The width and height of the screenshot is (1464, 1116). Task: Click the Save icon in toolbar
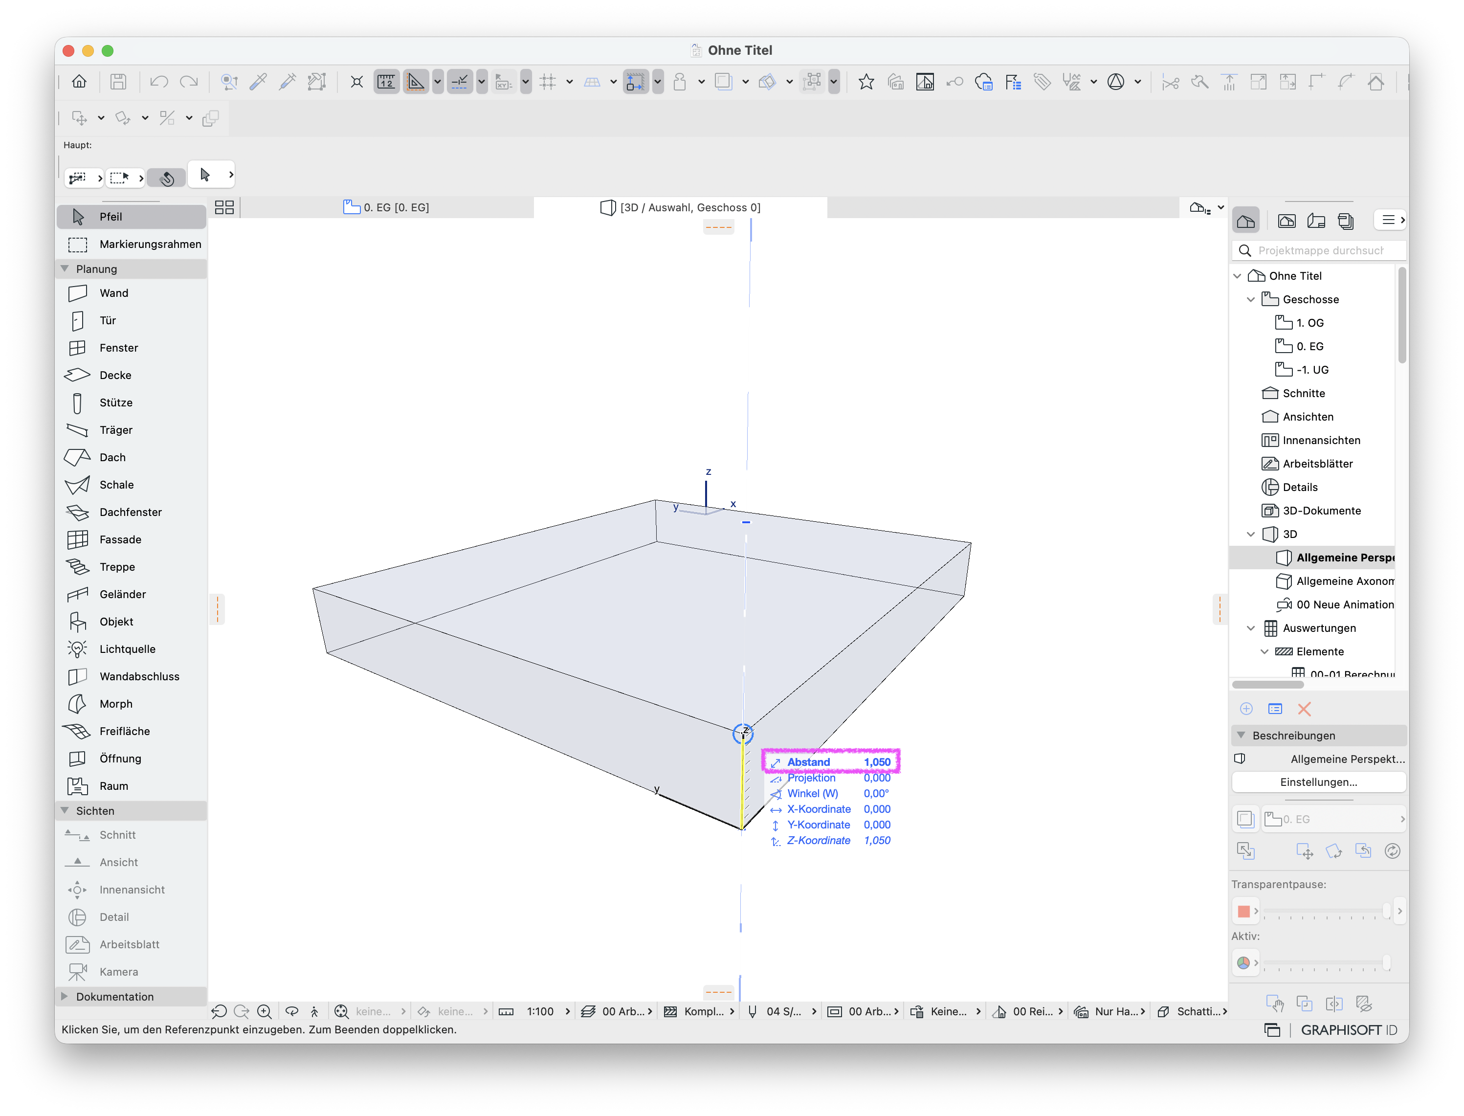click(x=118, y=82)
